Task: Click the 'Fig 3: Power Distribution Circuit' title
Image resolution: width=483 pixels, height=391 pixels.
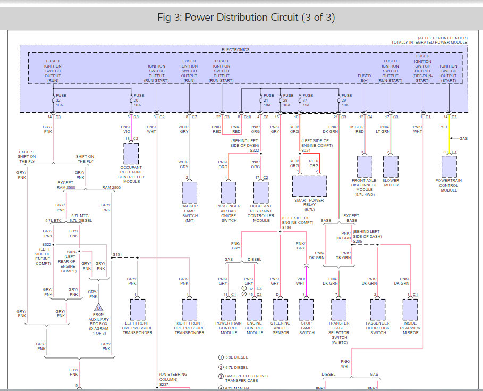Action: click(246, 17)
